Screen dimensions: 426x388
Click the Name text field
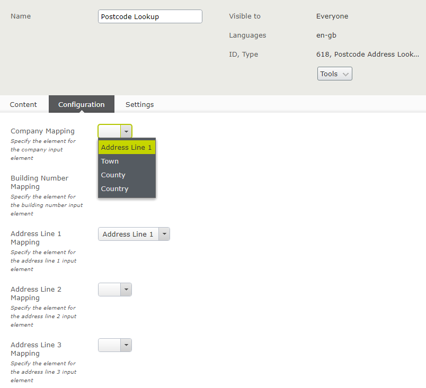150,16
